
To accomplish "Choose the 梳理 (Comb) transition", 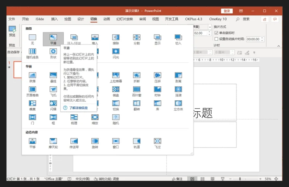I will coord(74,119).
